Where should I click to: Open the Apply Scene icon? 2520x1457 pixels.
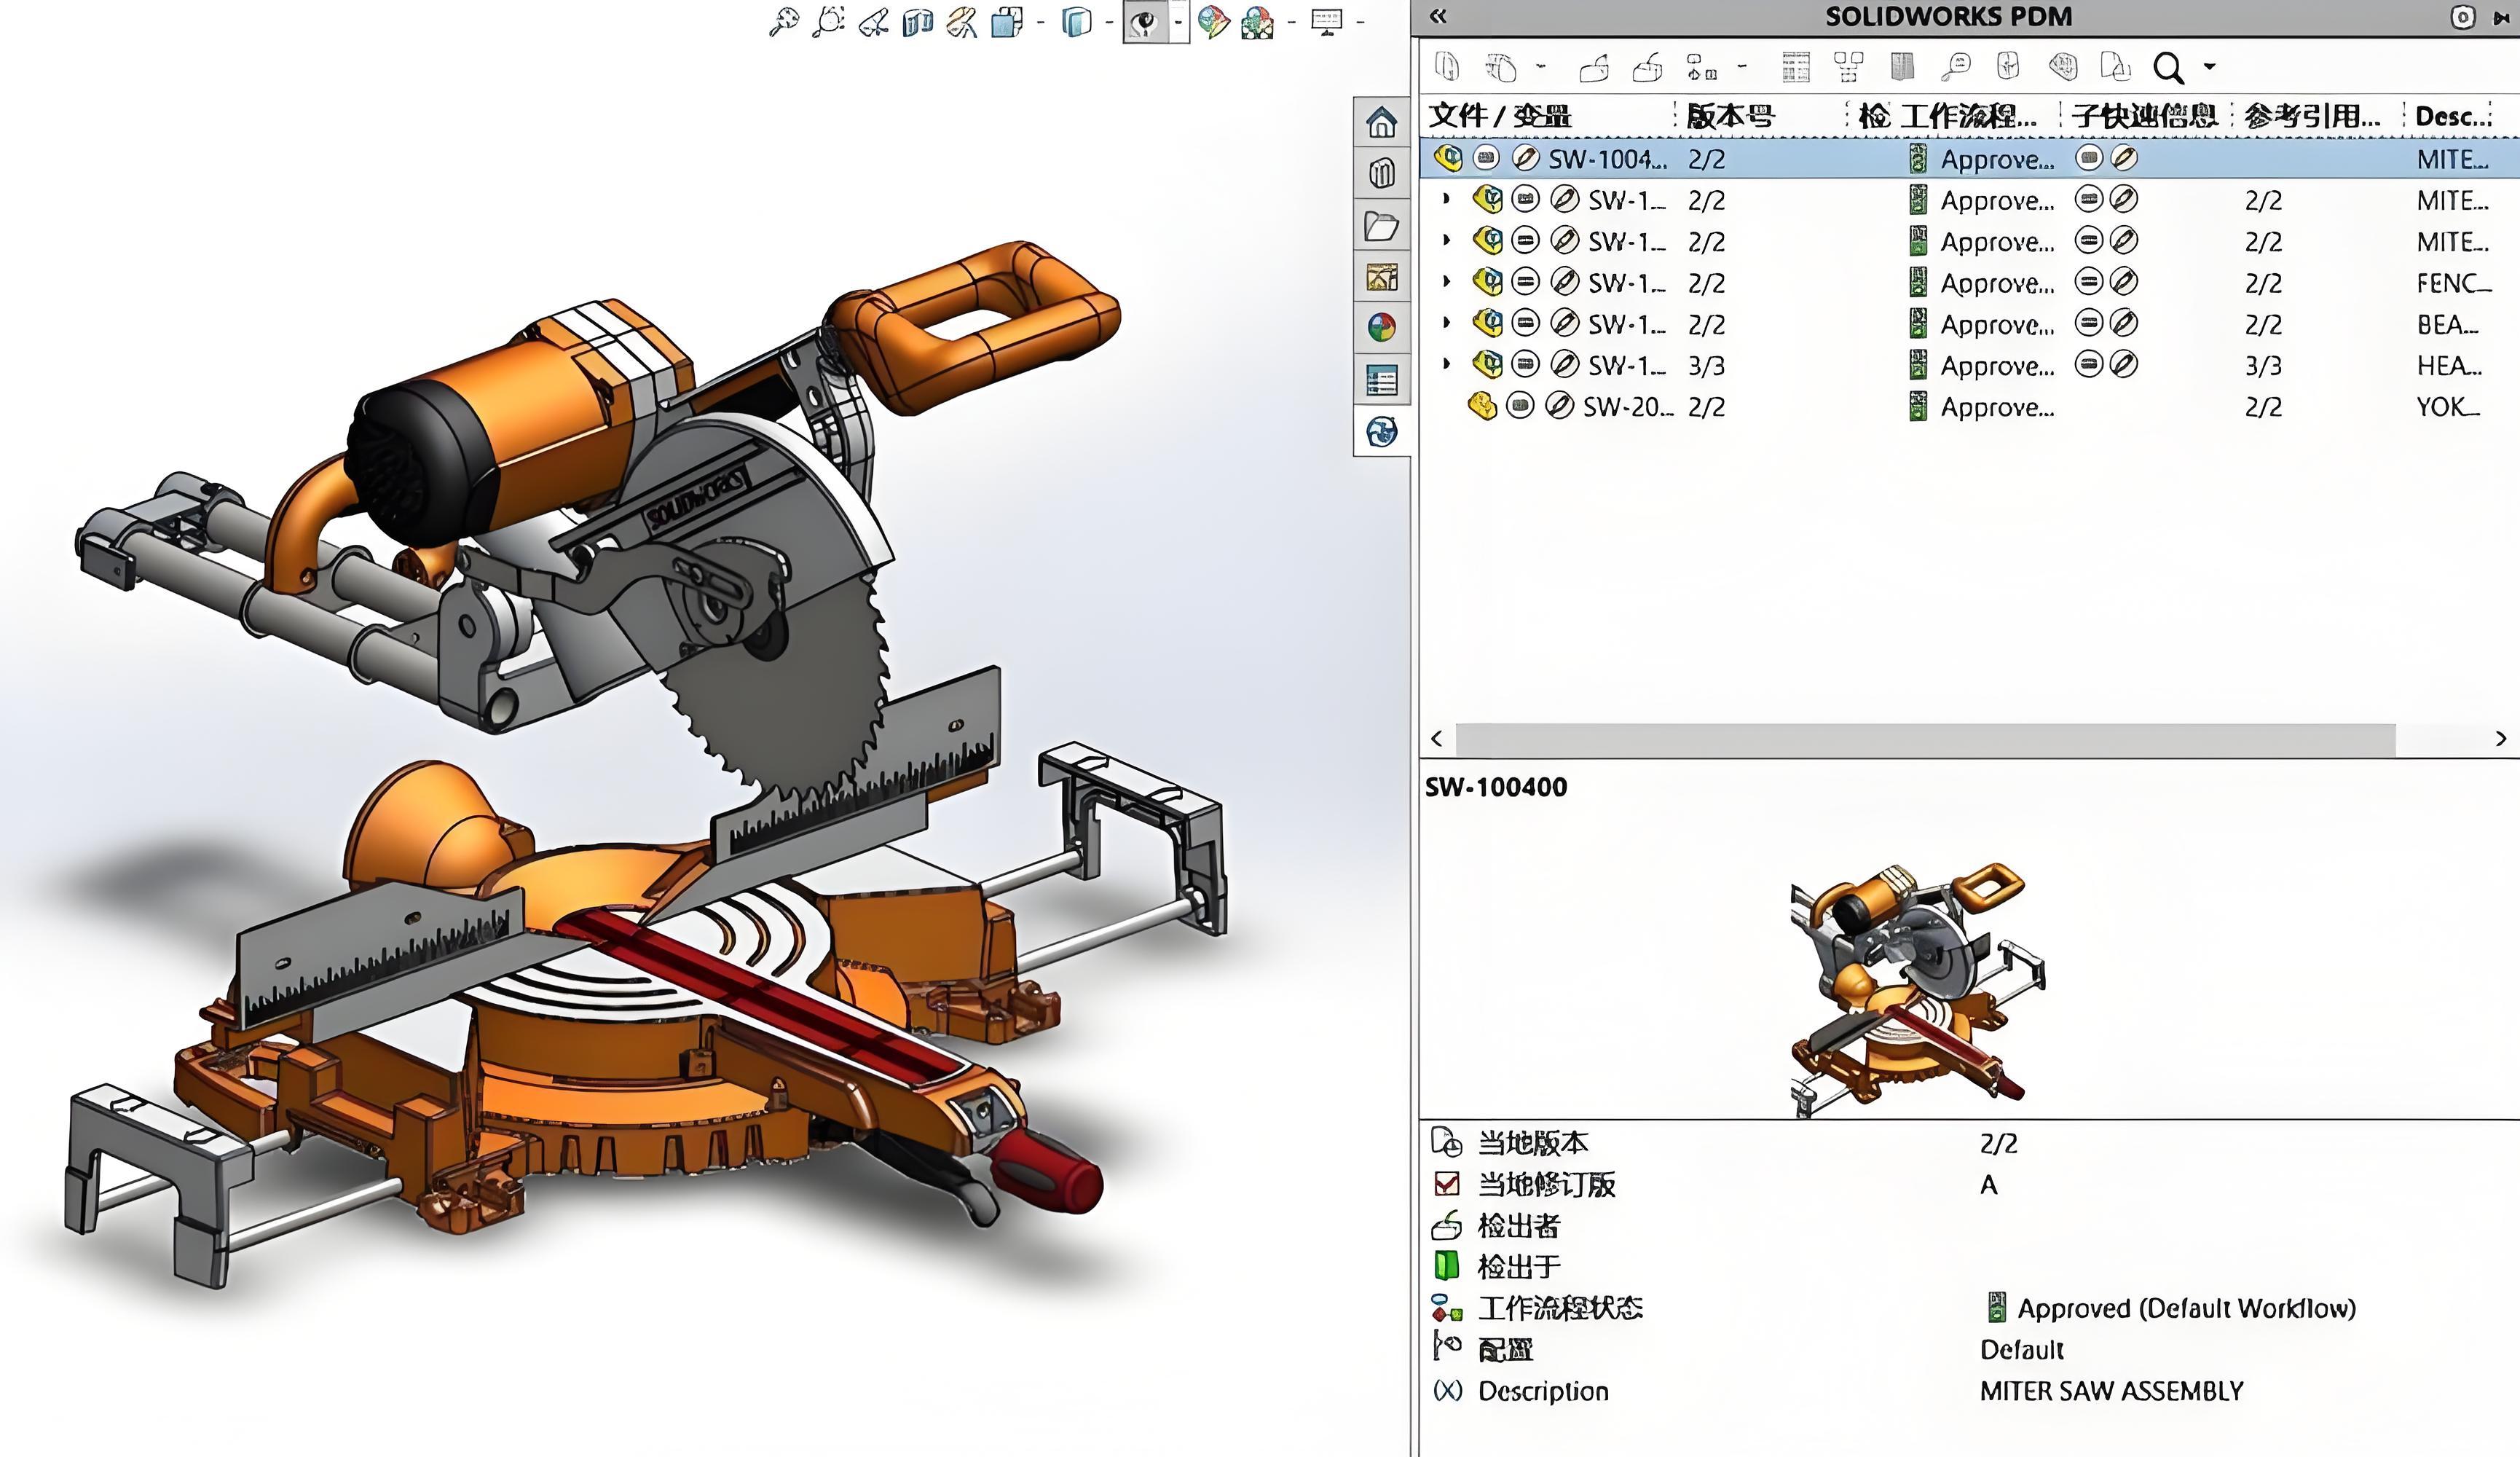(x=1257, y=21)
